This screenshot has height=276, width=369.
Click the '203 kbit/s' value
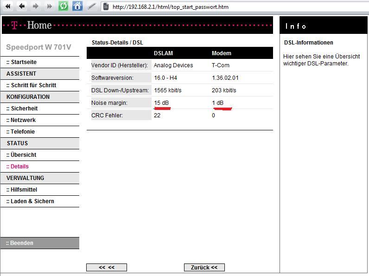pyautogui.click(x=224, y=90)
